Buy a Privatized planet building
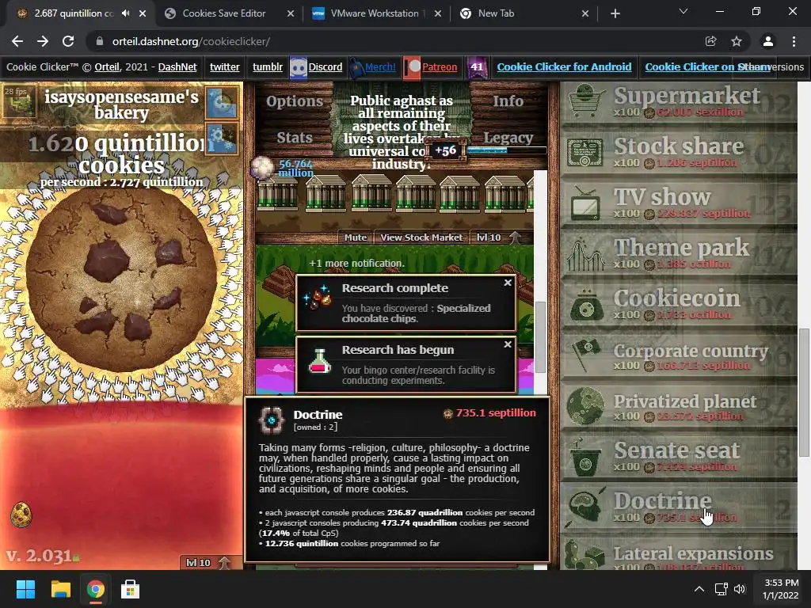This screenshot has width=811, height=608. [679, 405]
